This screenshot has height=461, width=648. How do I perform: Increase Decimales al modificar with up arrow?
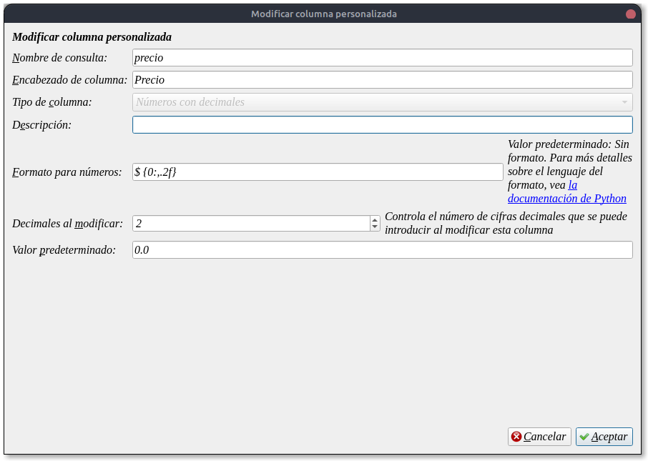(x=375, y=219)
